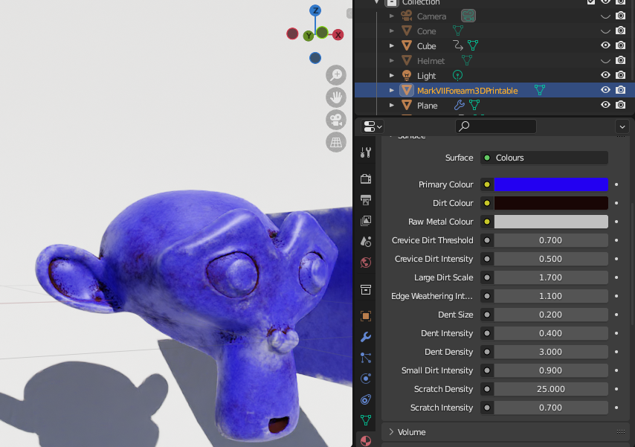Select the Cube object in outliner
Viewport: 635px width, 447px height.
[427, 46]
